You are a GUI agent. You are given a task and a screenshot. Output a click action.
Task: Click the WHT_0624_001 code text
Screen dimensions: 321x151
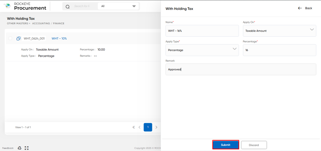[x=34, y=39]
